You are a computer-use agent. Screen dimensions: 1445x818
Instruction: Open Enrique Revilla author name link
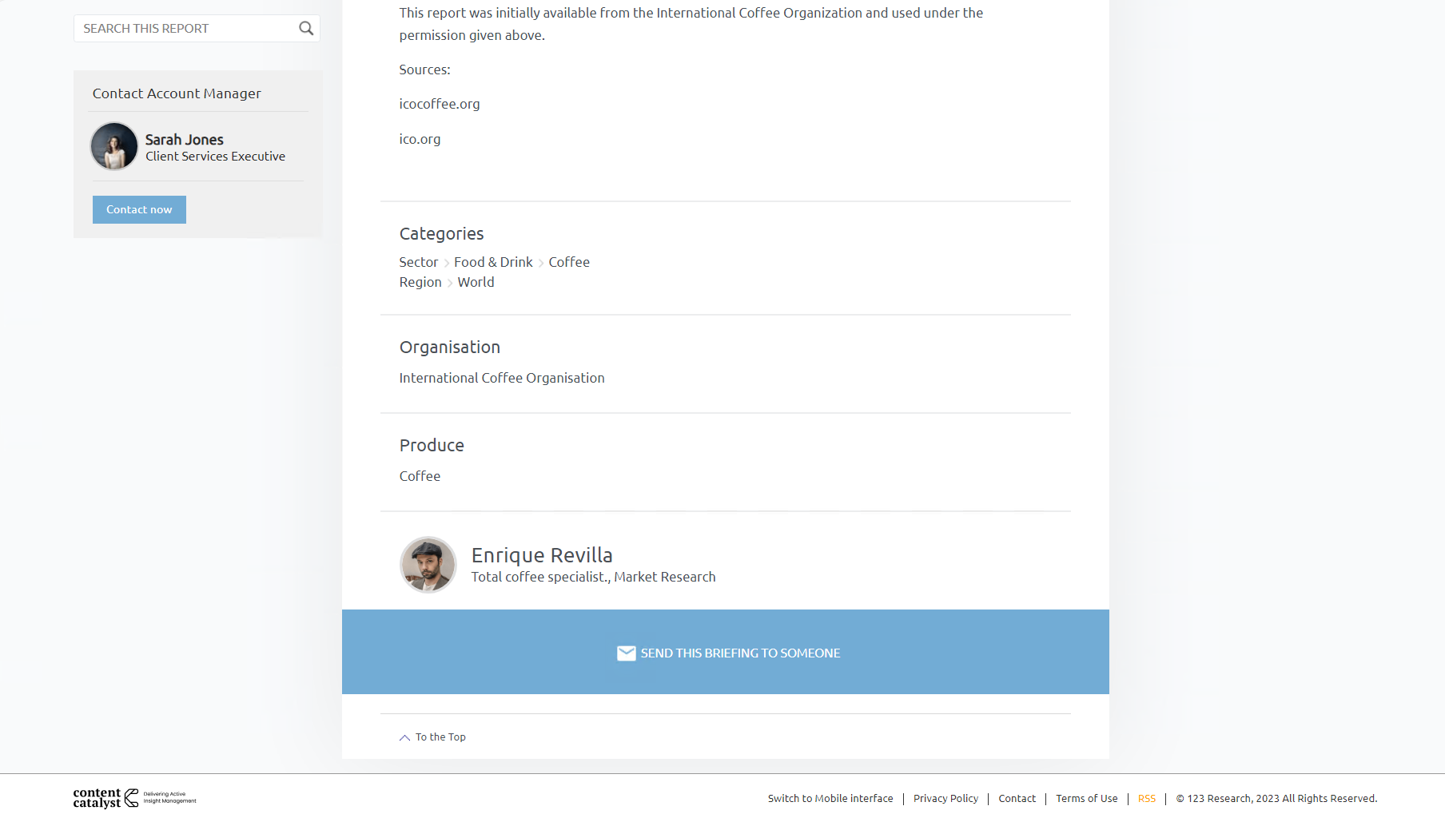(542, 555)
